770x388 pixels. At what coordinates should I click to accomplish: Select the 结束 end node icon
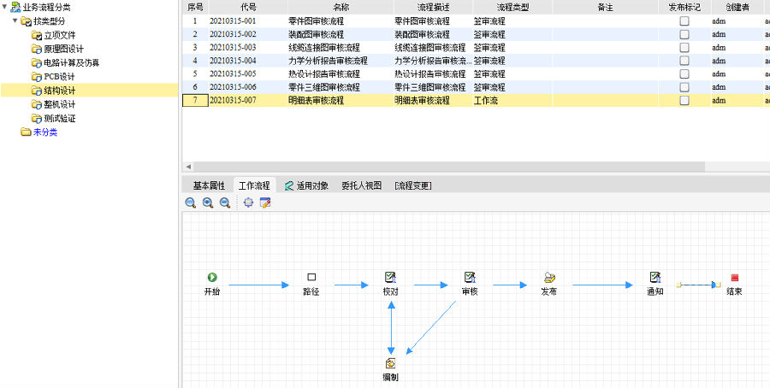735,278
